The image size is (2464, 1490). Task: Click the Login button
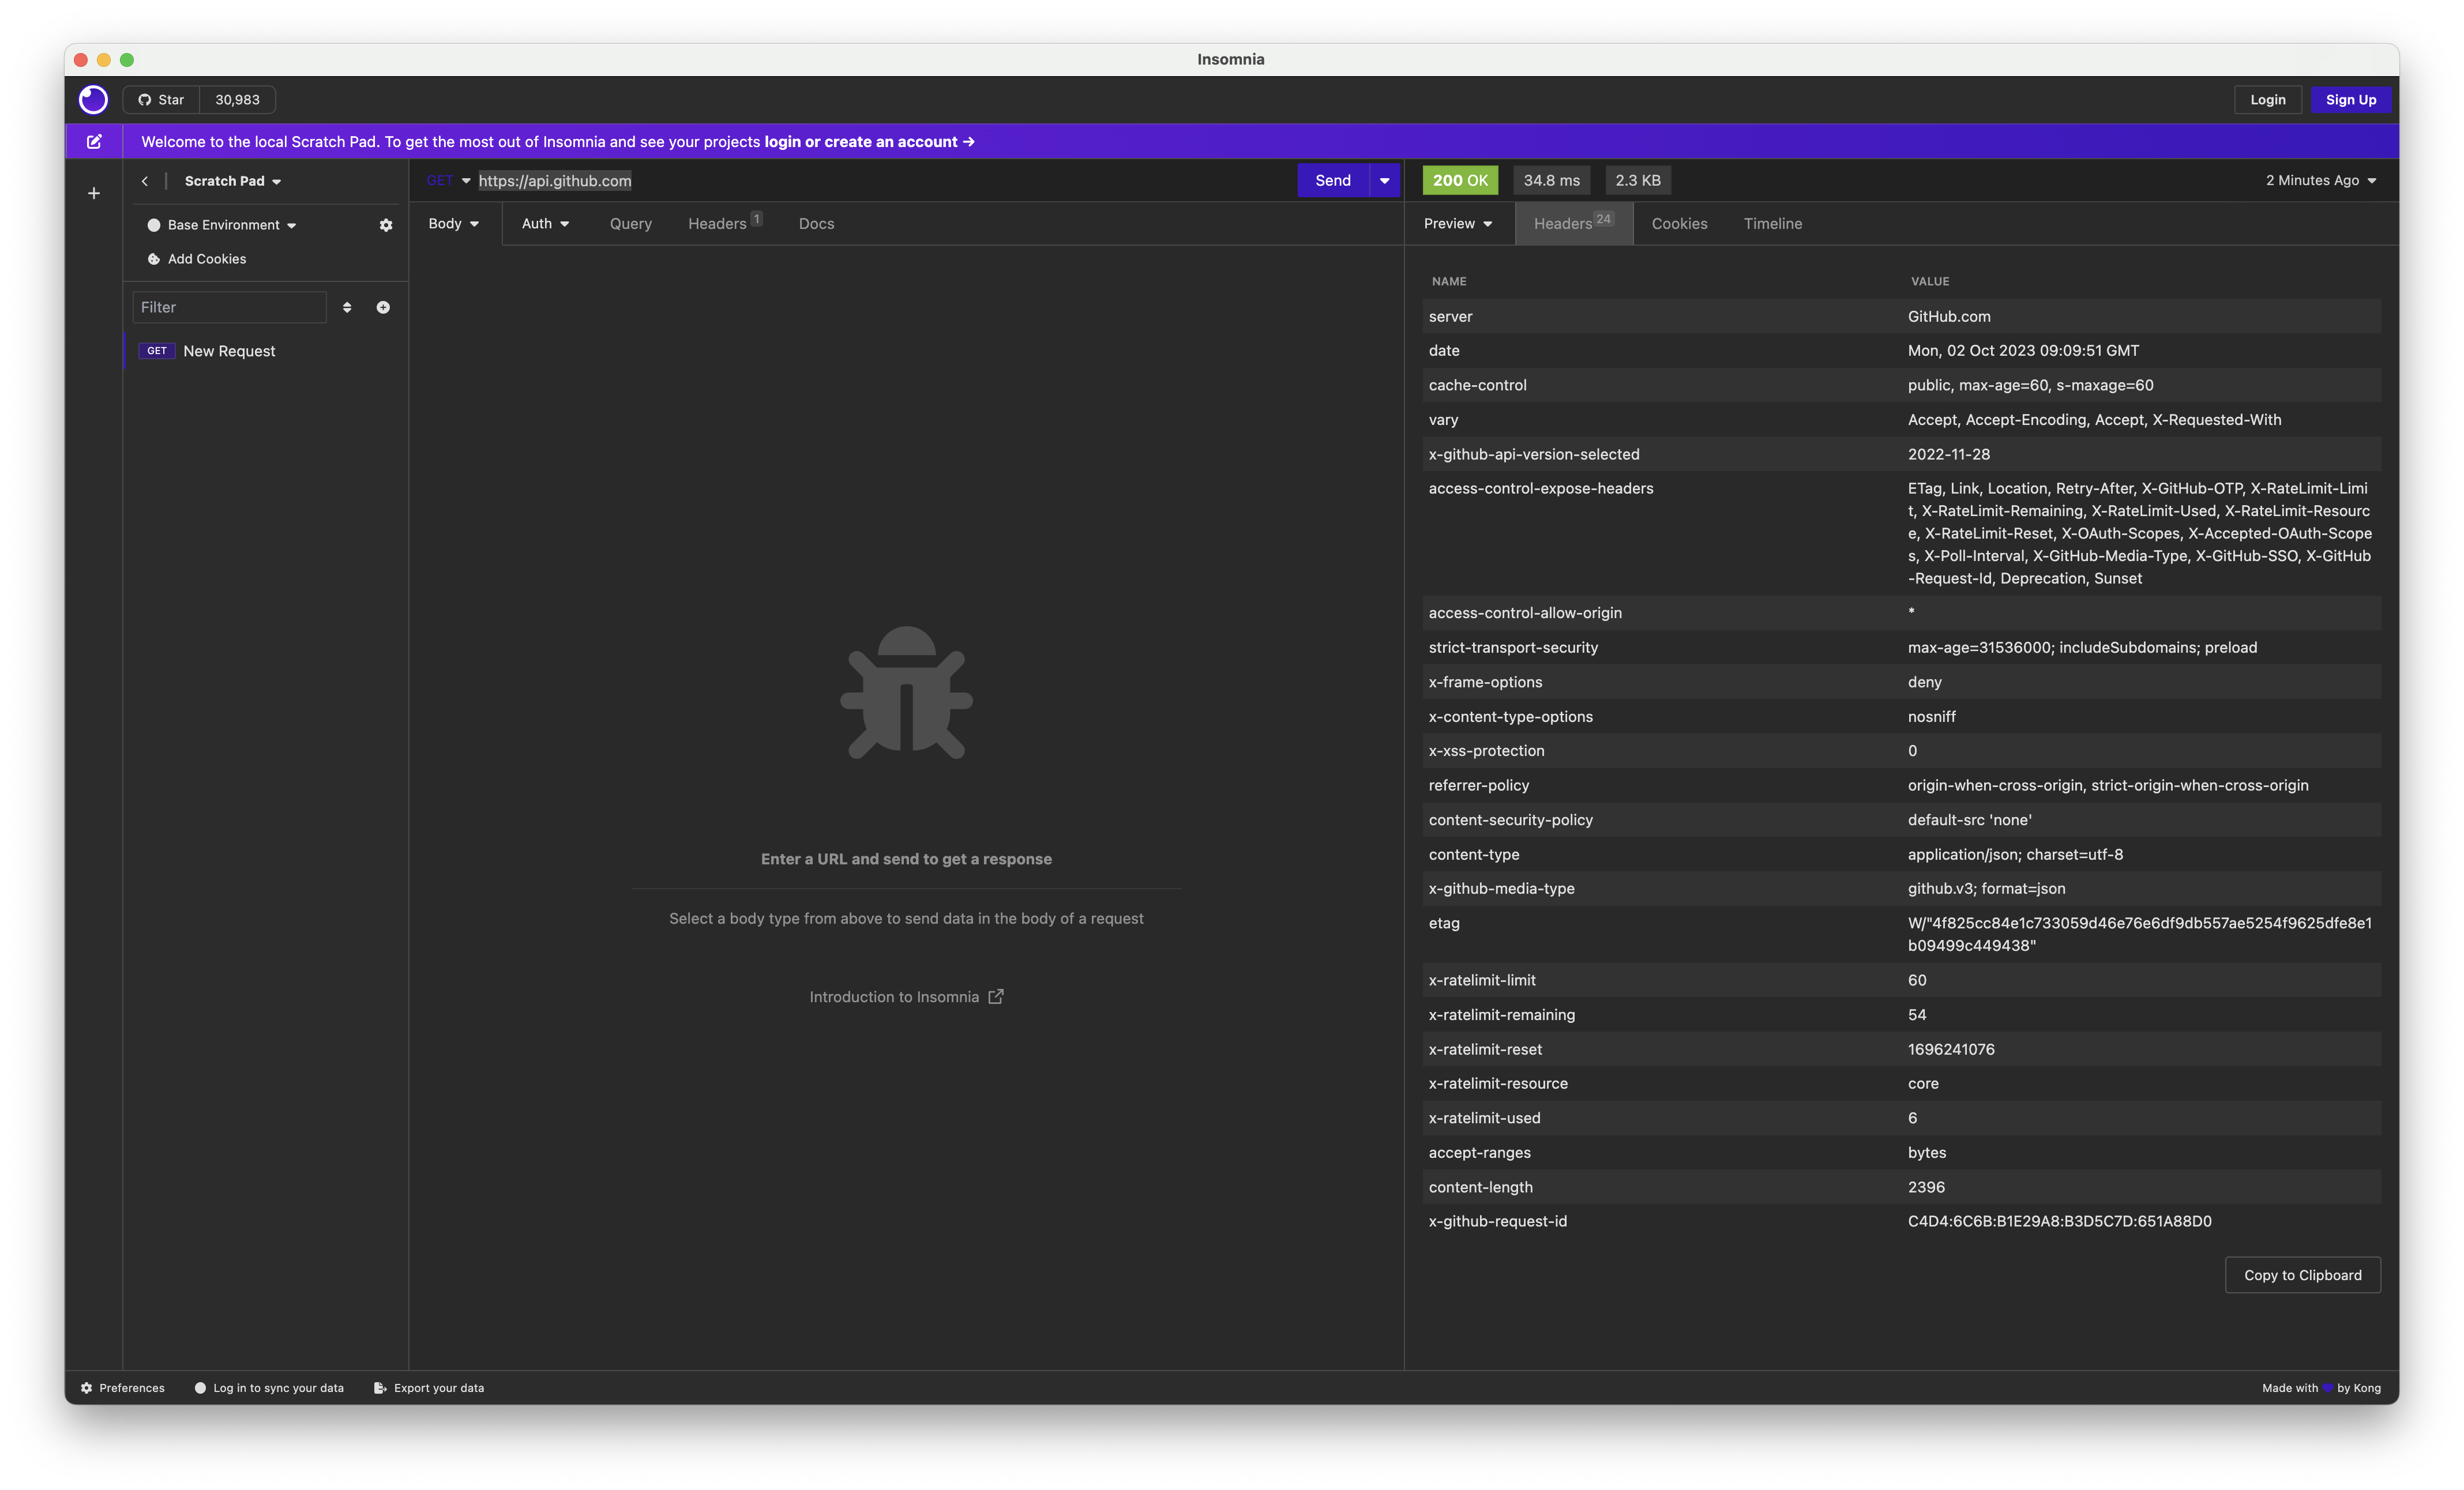pyautogui.click(x=2267, y=100)
